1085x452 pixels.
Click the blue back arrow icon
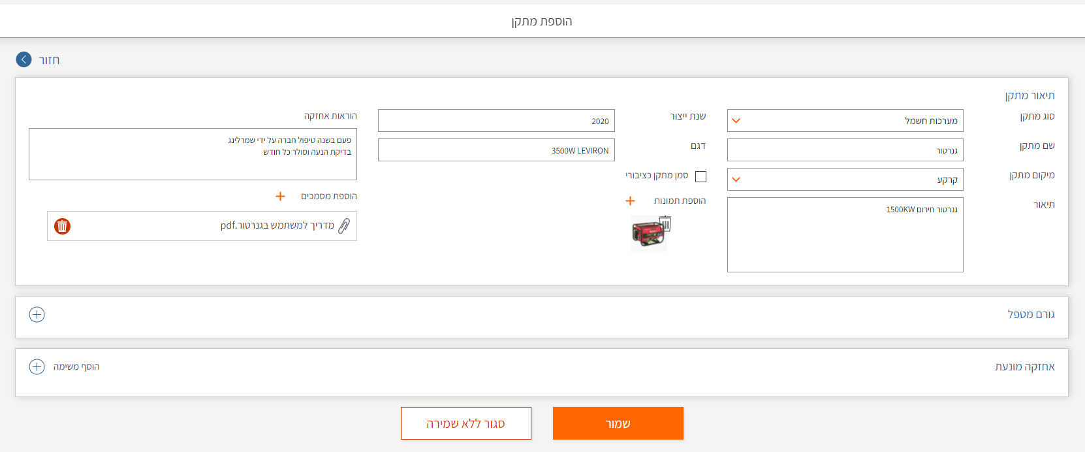point(24,59)
